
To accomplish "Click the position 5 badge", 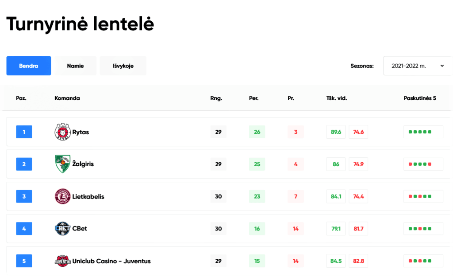I will (24, 261).
